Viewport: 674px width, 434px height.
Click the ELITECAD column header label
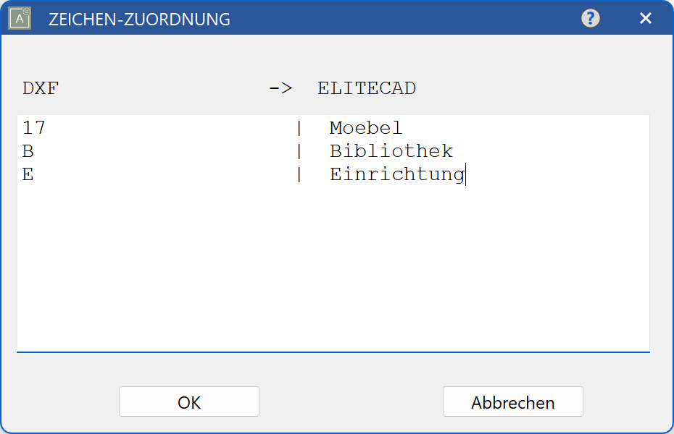tap(366, 88)
